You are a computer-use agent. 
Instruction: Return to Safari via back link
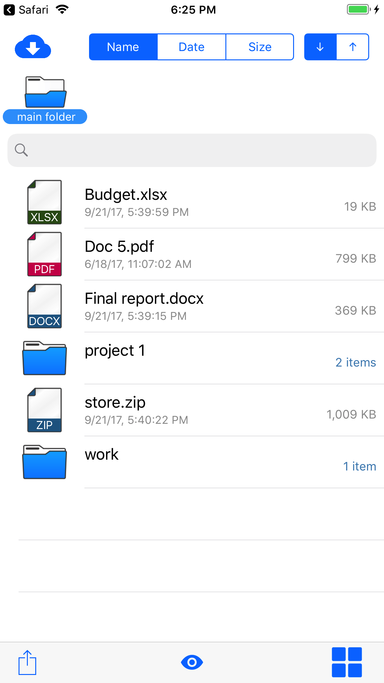click(26, 10)
